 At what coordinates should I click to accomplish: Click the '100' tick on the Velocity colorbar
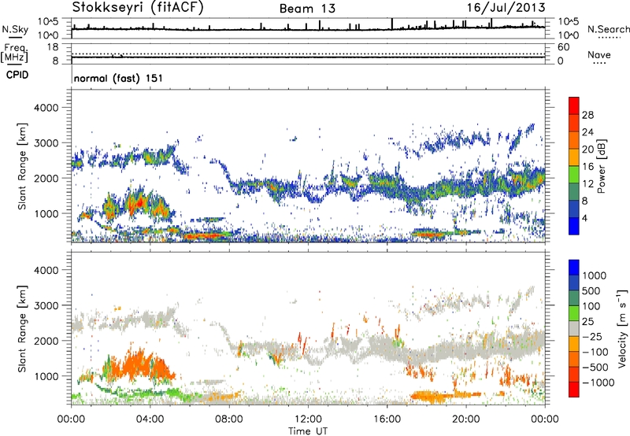(591, 306)
